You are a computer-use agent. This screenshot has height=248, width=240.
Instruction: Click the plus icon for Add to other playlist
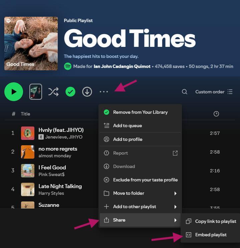coord(106,206)
